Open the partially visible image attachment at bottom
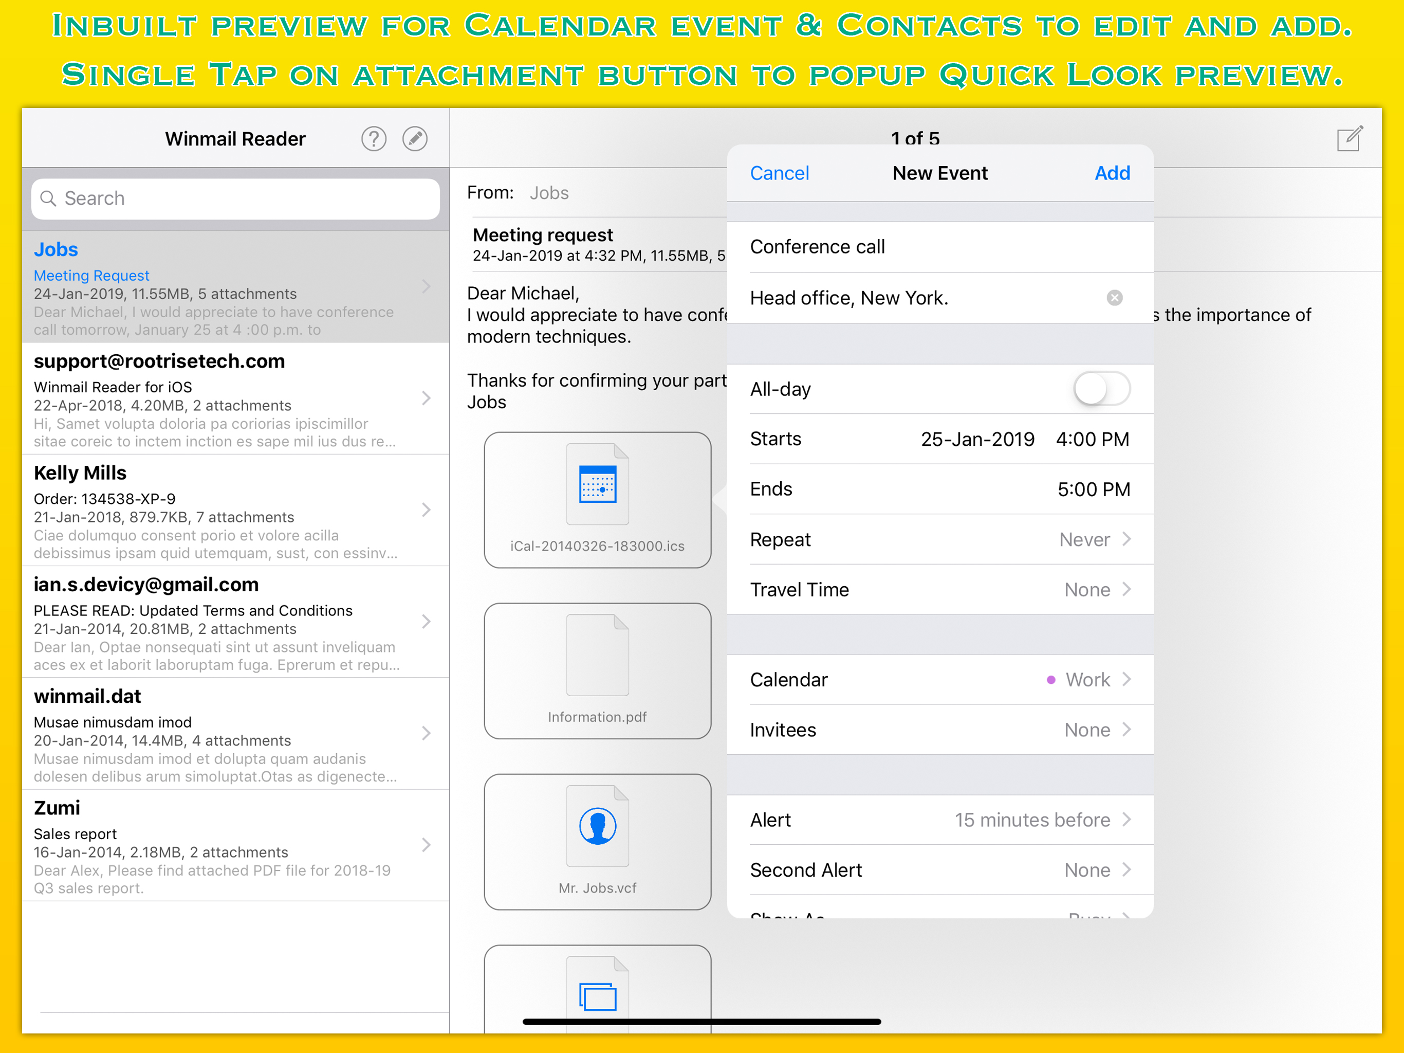Viewport: 1404px width, 1053px height. 597,991
